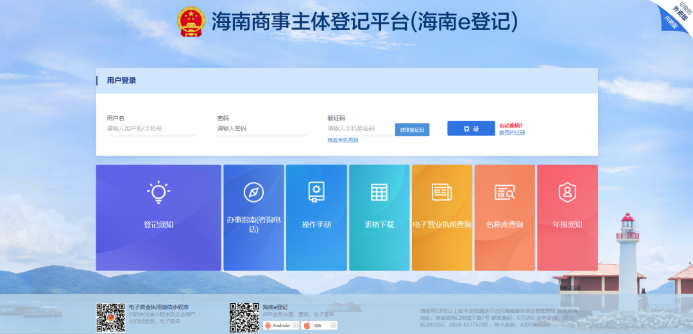
Task: Click the 忘记密码? link
Action: (x=511, y=126)
